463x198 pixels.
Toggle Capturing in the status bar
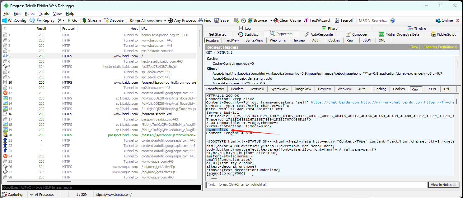tap(12, 195)
